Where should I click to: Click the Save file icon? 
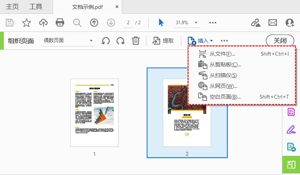[x=9, y=23]
